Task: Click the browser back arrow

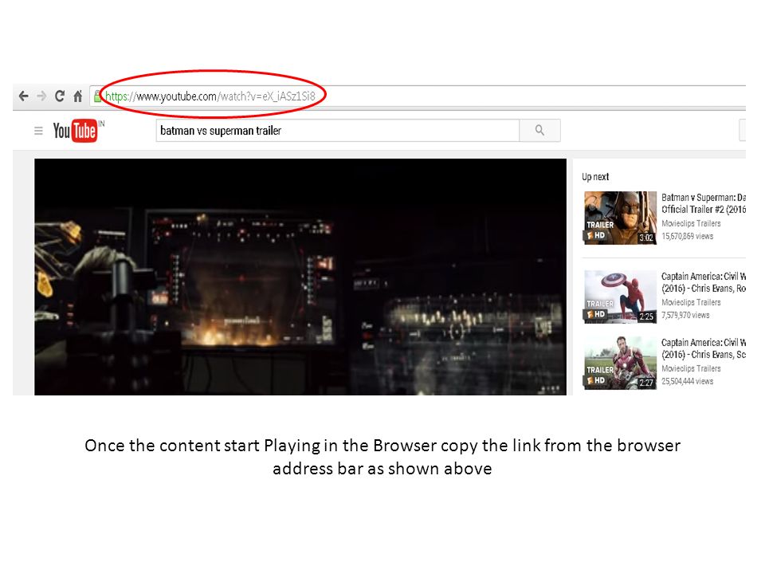Action: tap(23, 96)
